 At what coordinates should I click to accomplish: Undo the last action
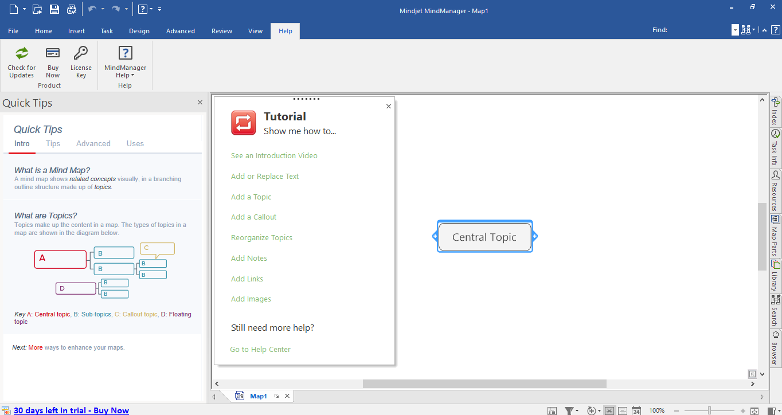(x=93, y=9)
